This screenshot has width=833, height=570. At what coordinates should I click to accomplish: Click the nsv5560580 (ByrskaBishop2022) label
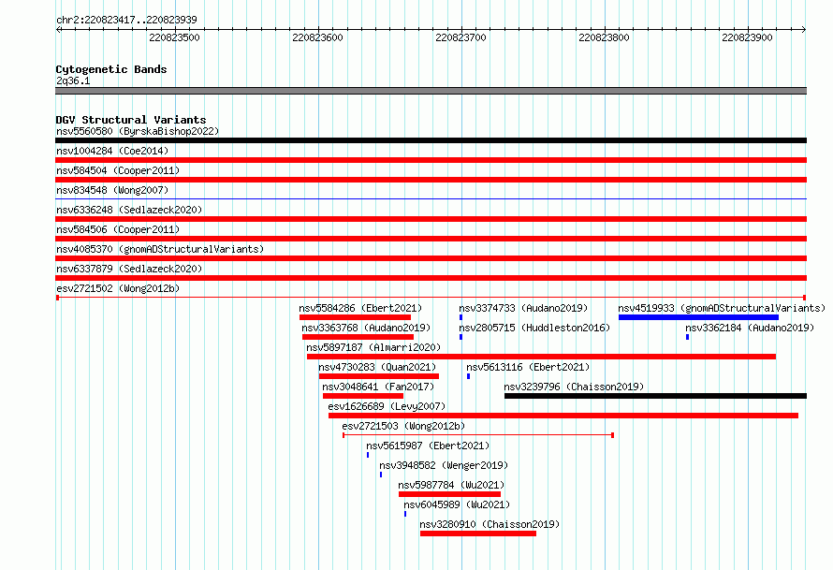tap(138, 131)
